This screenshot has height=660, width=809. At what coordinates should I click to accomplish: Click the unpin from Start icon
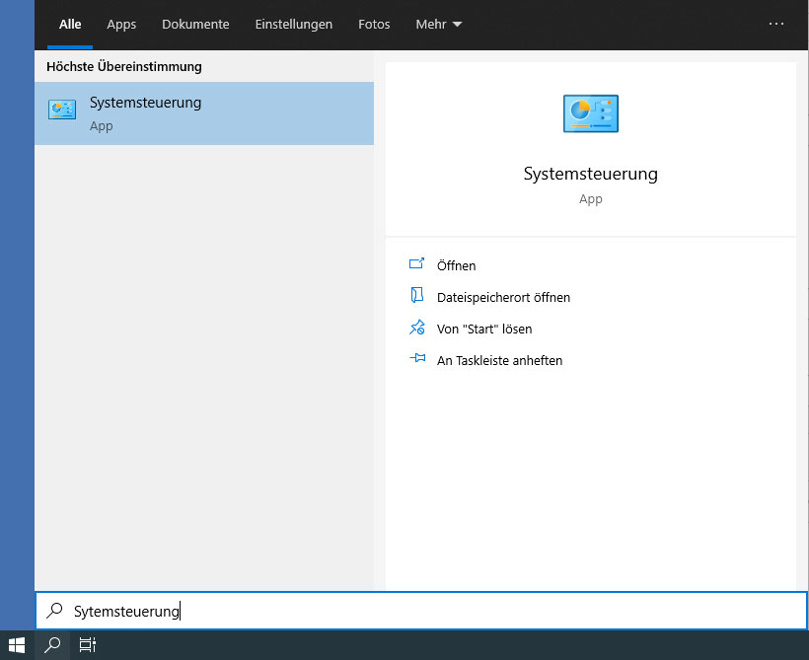tap(417, 328)
